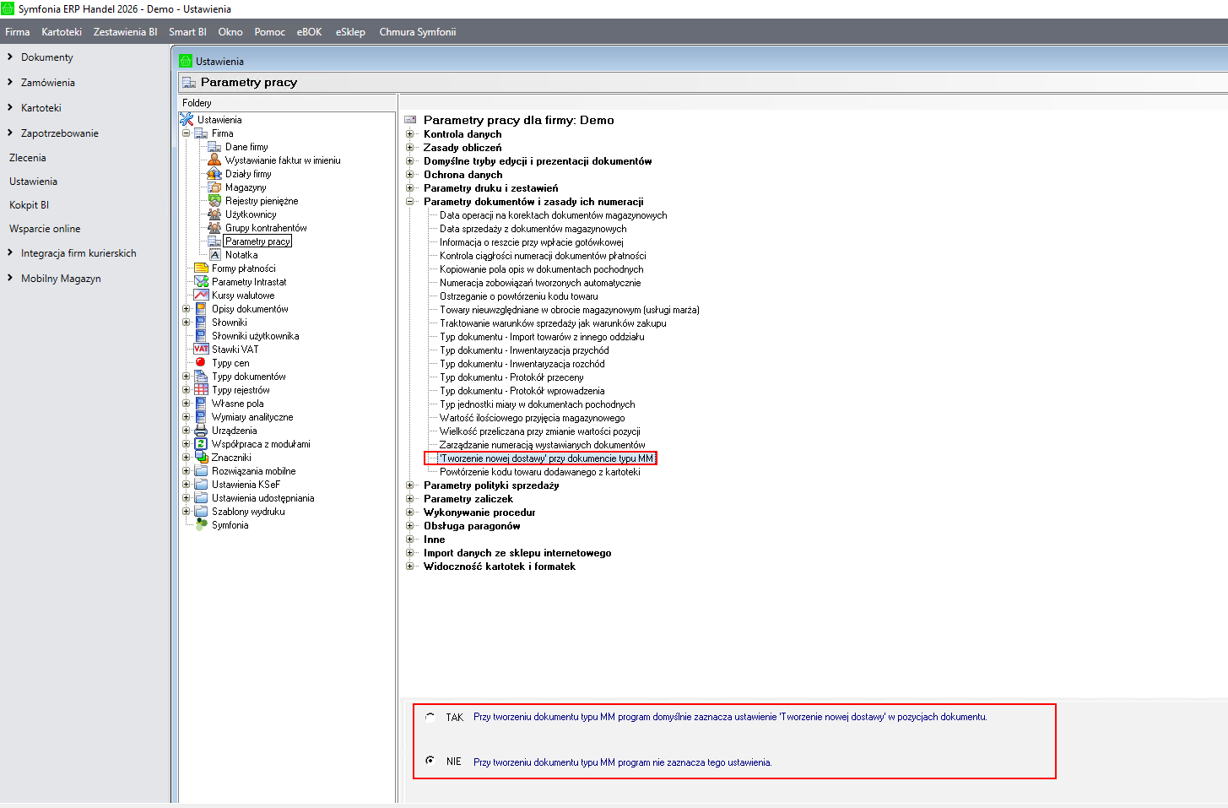
Task: Click the Dane firmy icon
Action: click(x=214, y=147)
